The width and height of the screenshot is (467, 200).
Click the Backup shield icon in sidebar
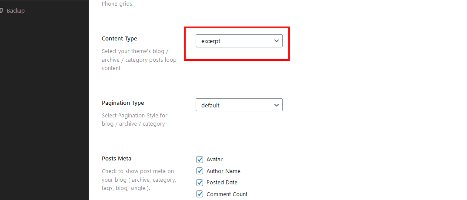pos(2,10)
